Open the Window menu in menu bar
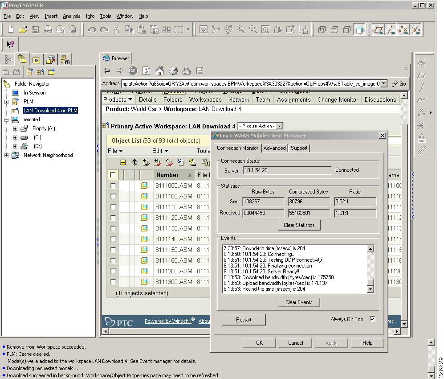 pyautogui.click(x=125, y=16)
